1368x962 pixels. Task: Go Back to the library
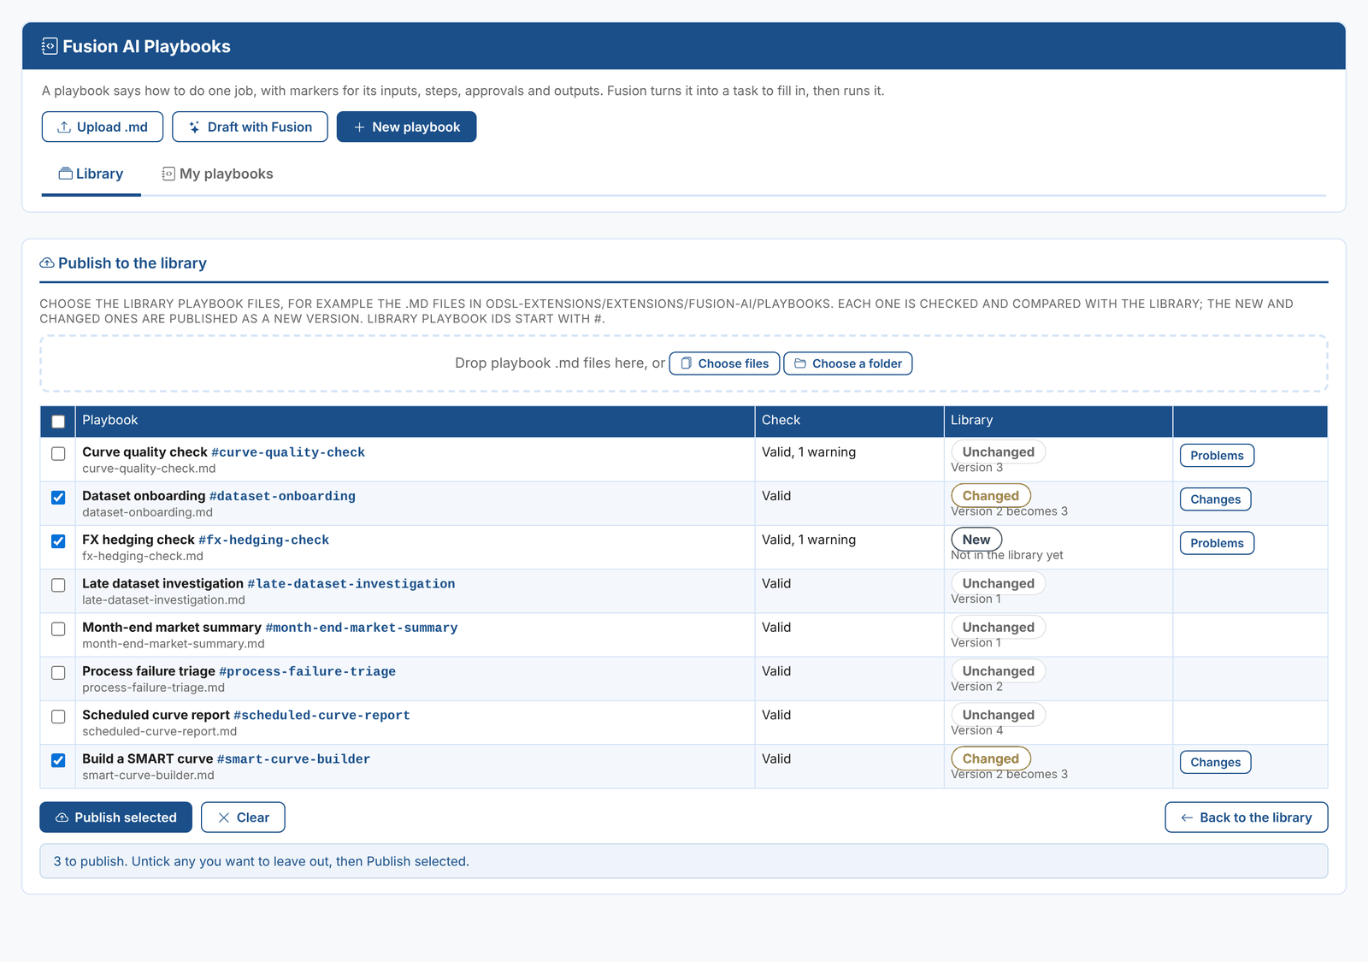[1246, 817]
